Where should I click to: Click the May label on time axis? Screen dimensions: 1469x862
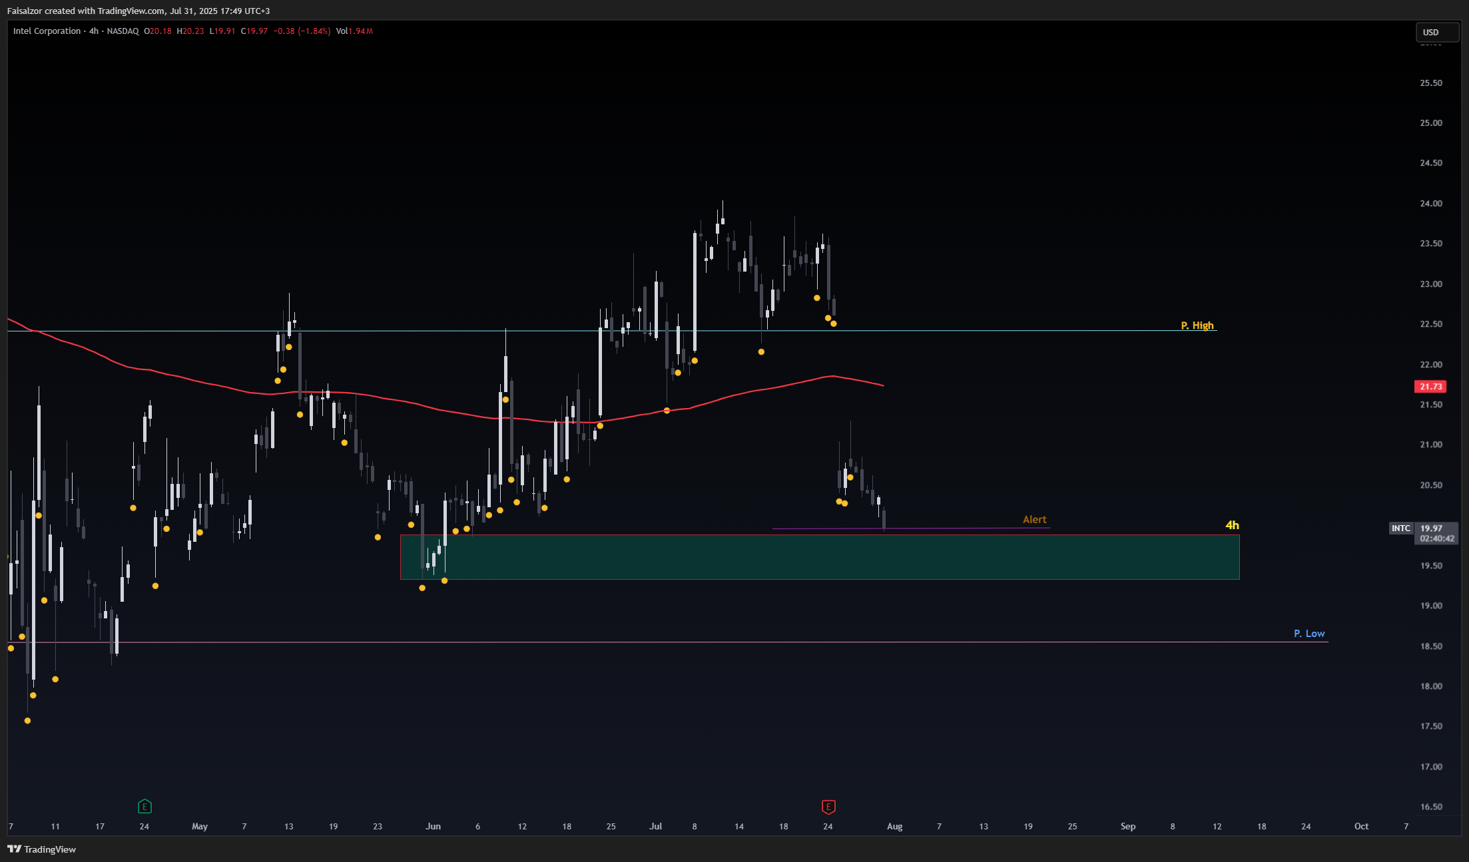coord(200,826)
